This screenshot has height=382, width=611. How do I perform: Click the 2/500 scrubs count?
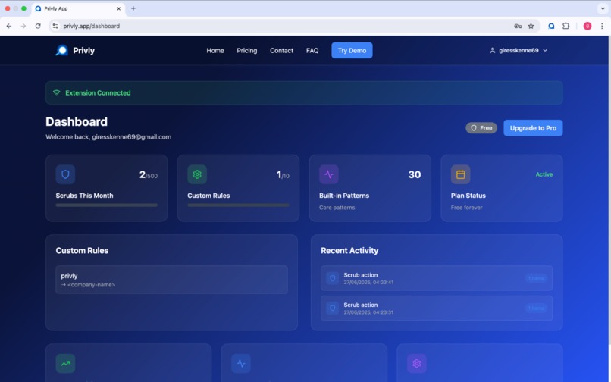(149, 174)
